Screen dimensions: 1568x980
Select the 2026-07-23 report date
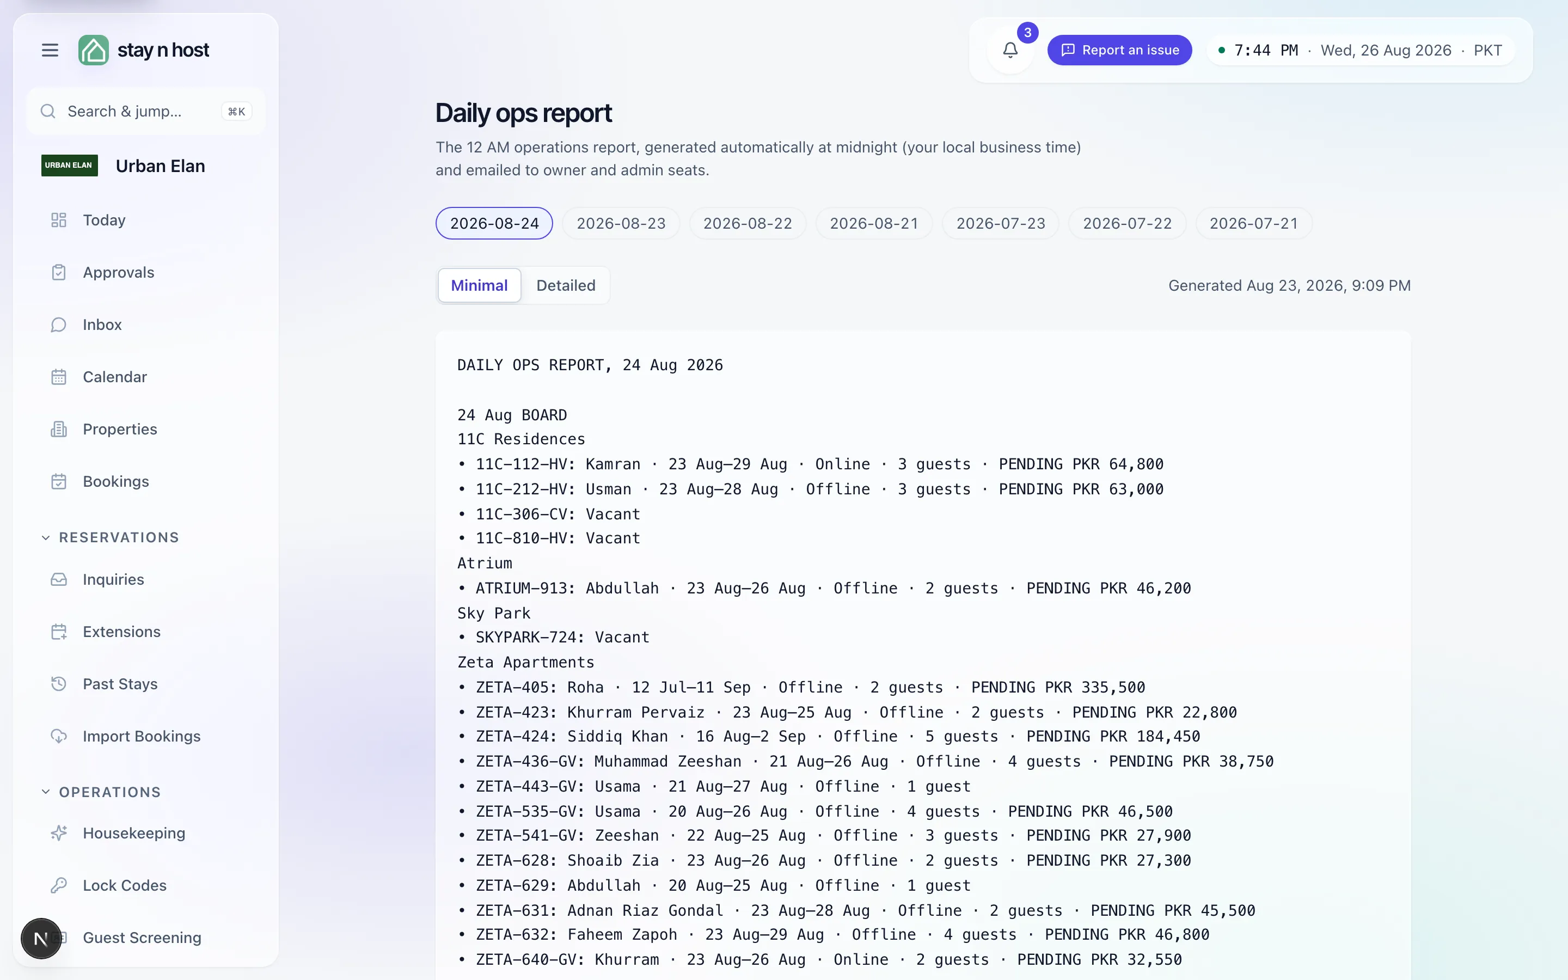click(1000, 224)
